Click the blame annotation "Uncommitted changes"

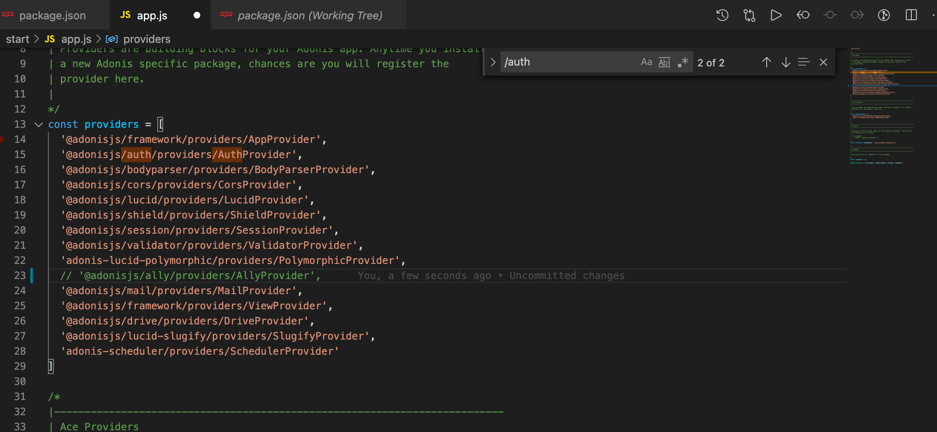click(567, 276)
